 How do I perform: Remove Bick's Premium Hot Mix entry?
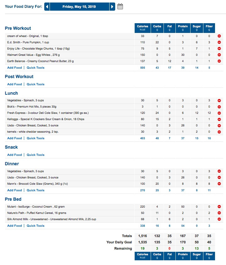coord(219,107)
